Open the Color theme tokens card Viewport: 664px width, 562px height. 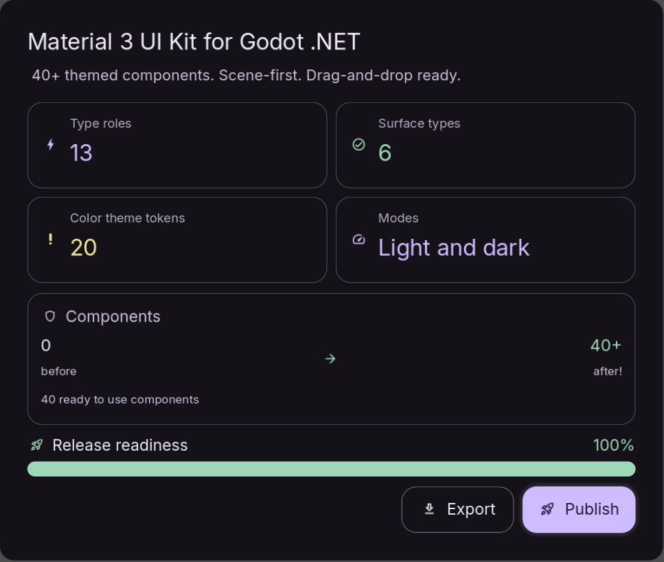pos(177,240)
